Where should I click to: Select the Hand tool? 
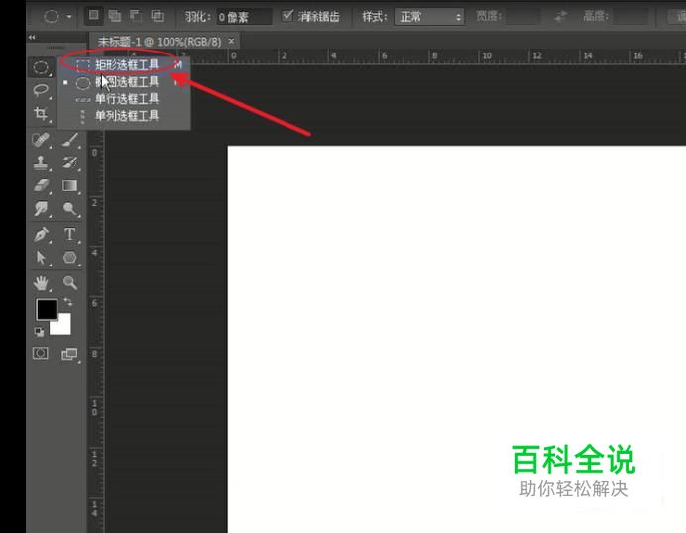tap(41, 283)
